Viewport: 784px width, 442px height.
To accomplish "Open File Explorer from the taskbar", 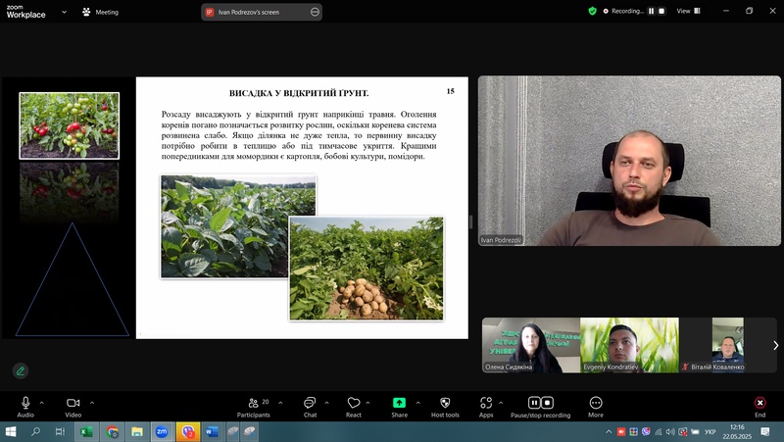I will pyautogui.click(x=136, y=431).
